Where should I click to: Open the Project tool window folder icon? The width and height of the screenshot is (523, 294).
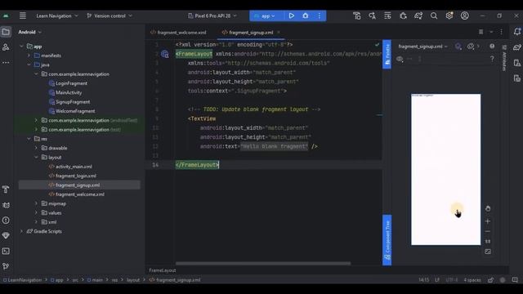[6, 32]
